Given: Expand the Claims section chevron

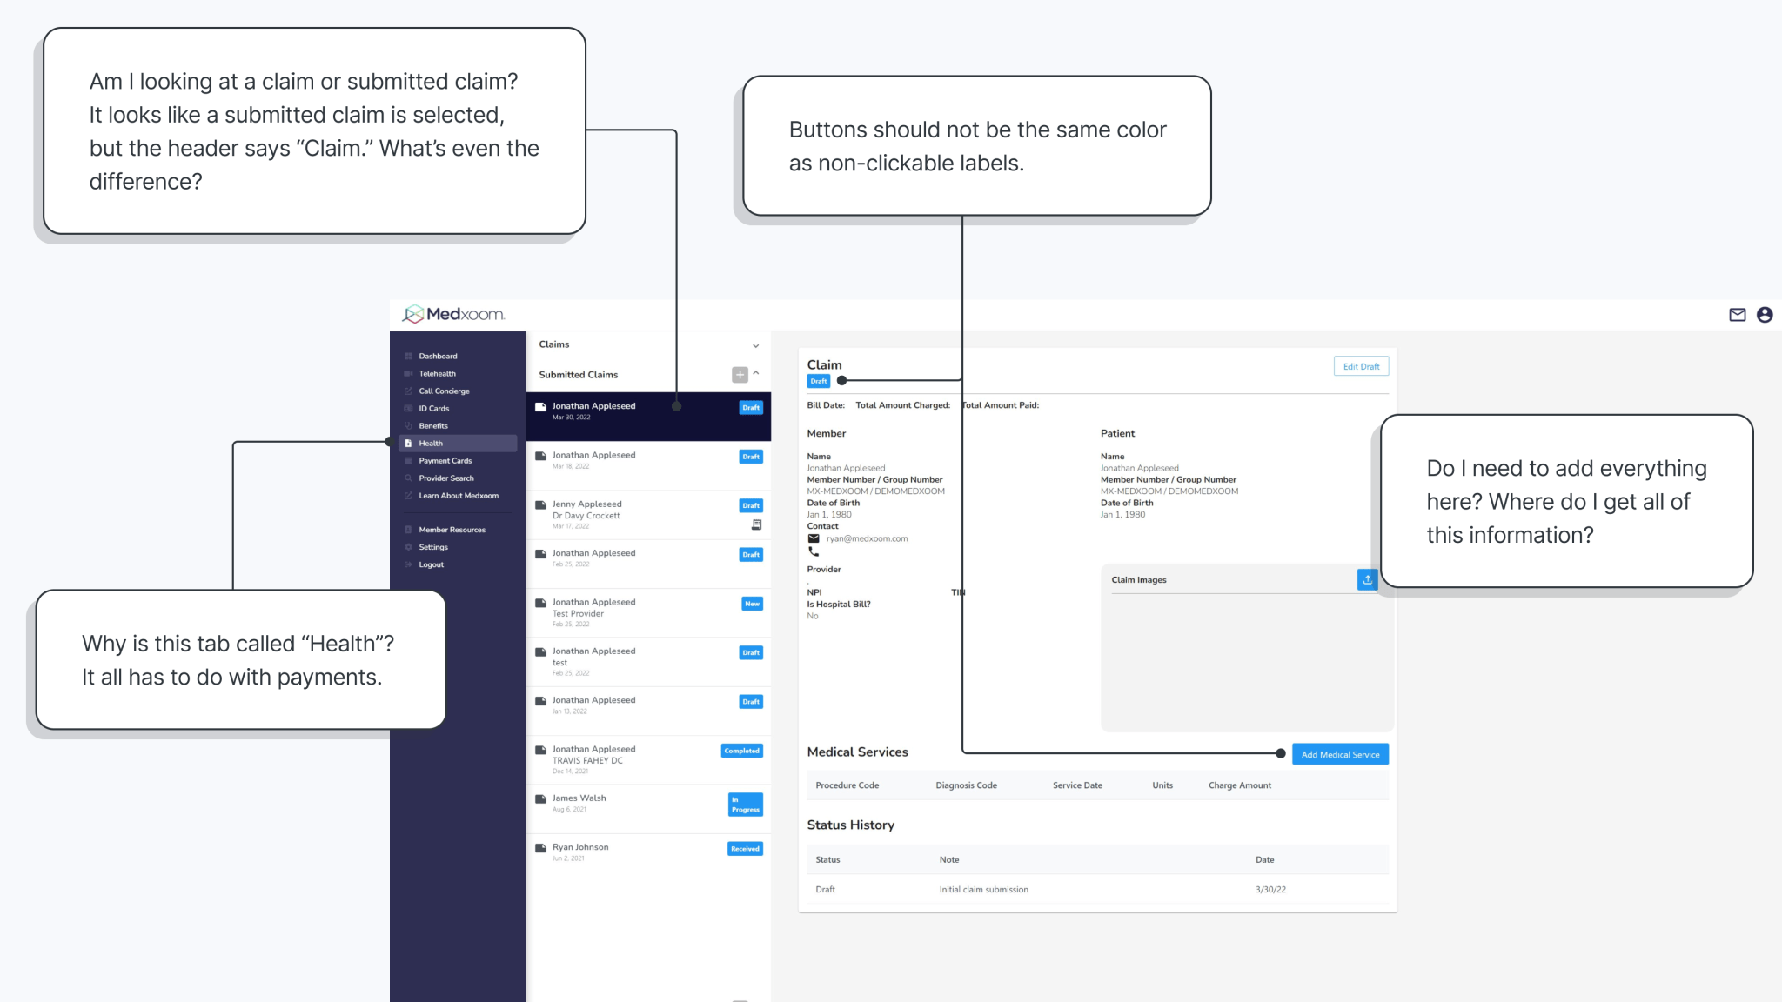Looking at the screenshot, I should pyautogui.click(x=755, y=345).
